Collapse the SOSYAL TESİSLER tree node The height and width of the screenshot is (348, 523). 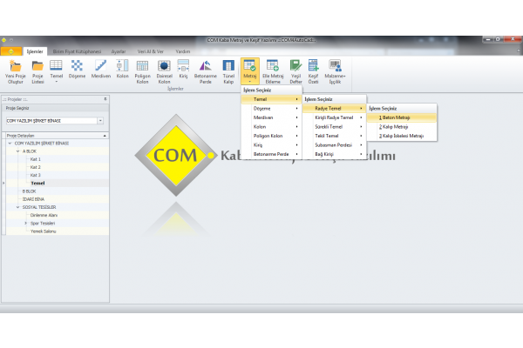point(18,207)
